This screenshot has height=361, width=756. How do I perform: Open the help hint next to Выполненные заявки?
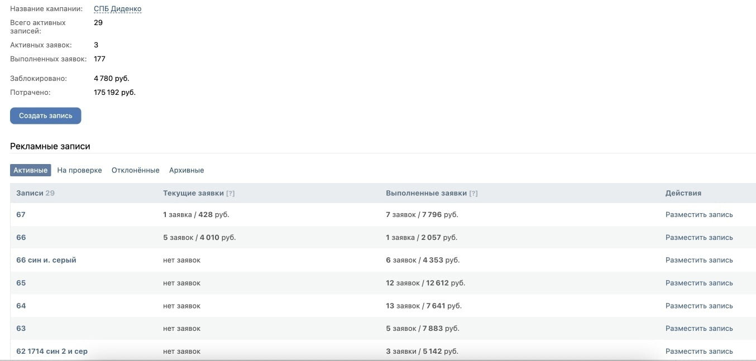(473, 194)
